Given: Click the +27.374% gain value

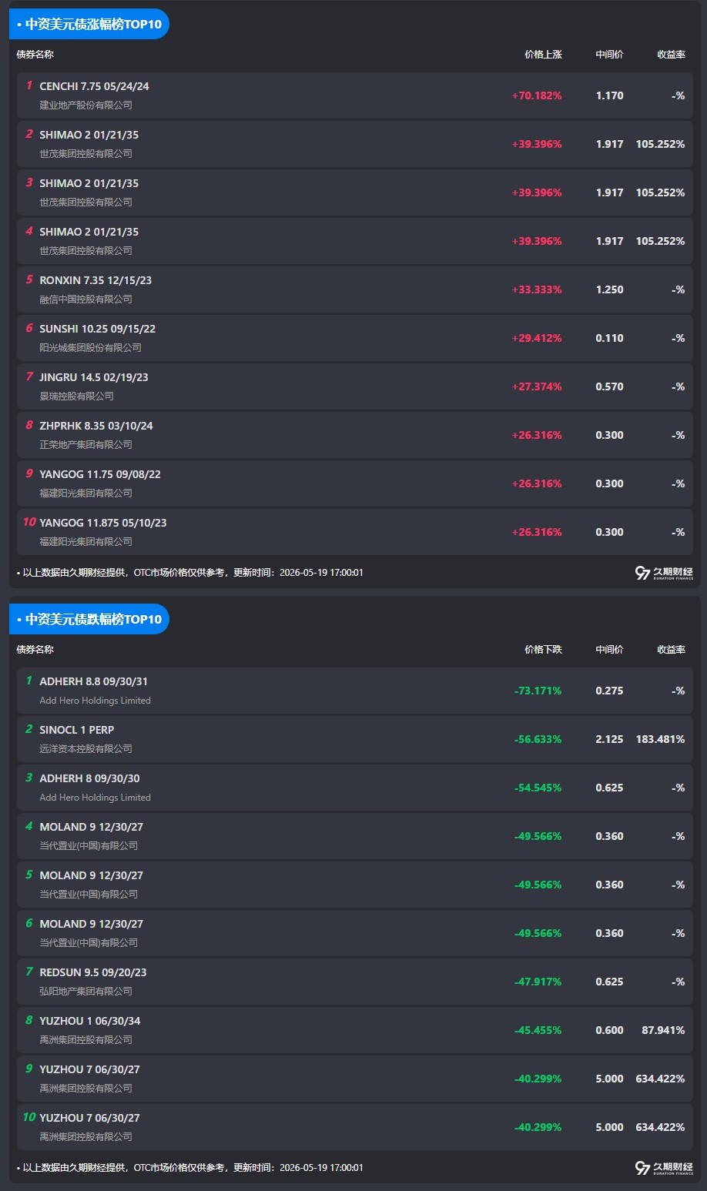Looking at the screenshot, I should pos(537,387).
